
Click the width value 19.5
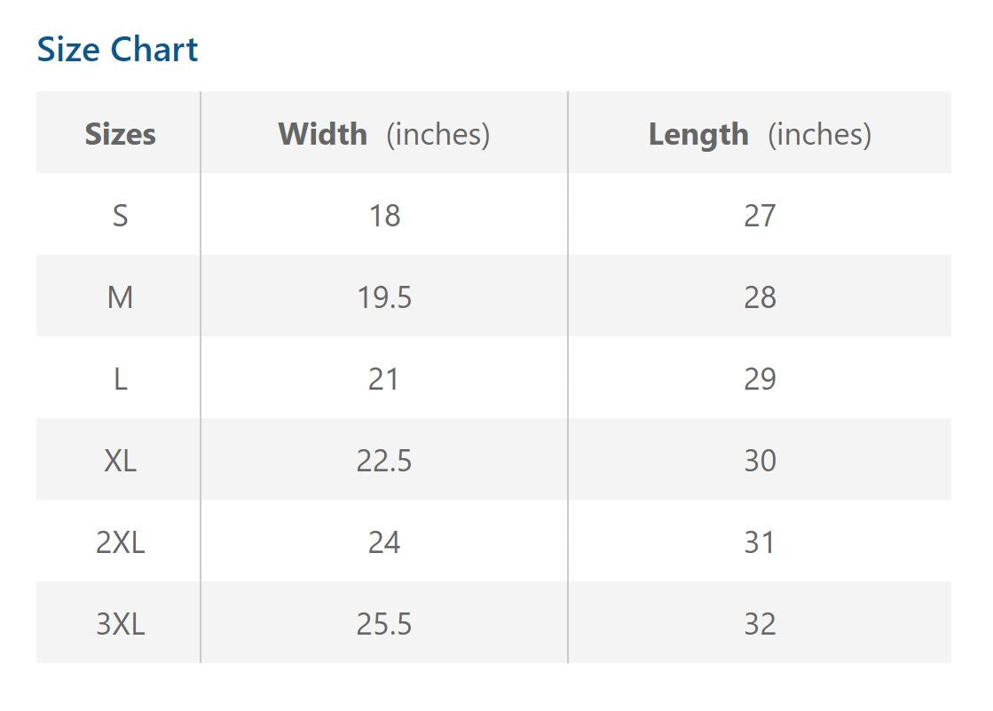pos(384,297)
